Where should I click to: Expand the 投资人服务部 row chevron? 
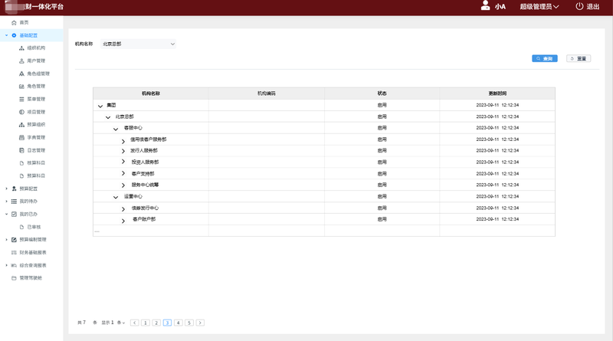[123, 162]
